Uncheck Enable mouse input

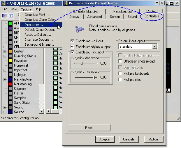click(72, 41)
